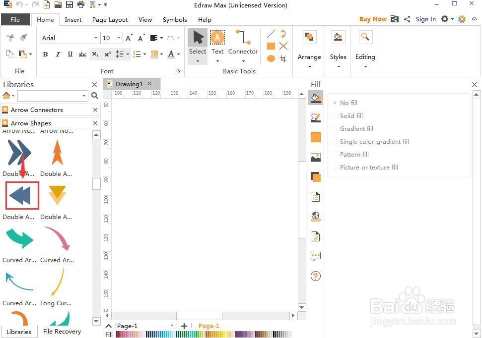Screen dimensions: 482x338
Task: Open the Help question mark panel
Action: [x=316, y=276]
